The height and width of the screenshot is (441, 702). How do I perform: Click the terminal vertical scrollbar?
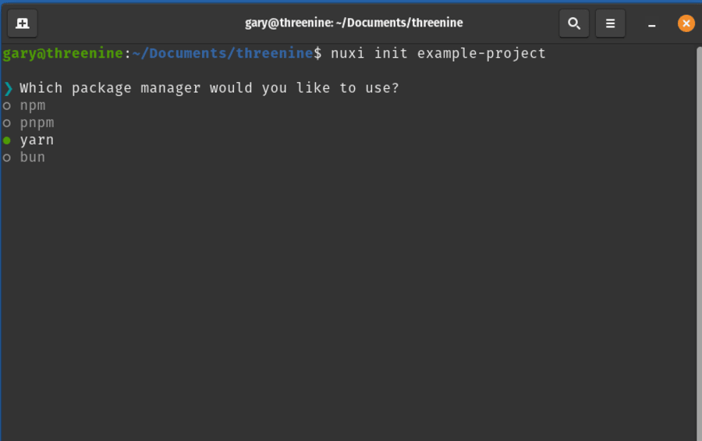pos(699,242)
